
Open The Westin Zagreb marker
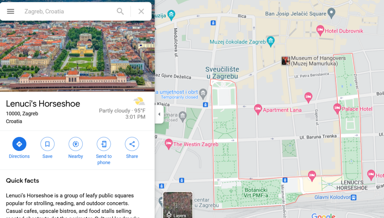tap(168, 144)
